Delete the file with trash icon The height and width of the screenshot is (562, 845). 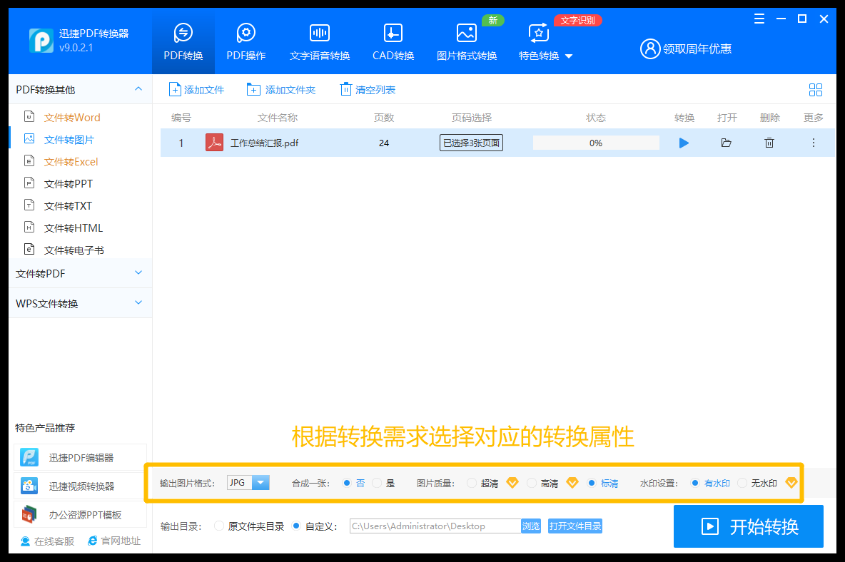(x=769, y=143)
